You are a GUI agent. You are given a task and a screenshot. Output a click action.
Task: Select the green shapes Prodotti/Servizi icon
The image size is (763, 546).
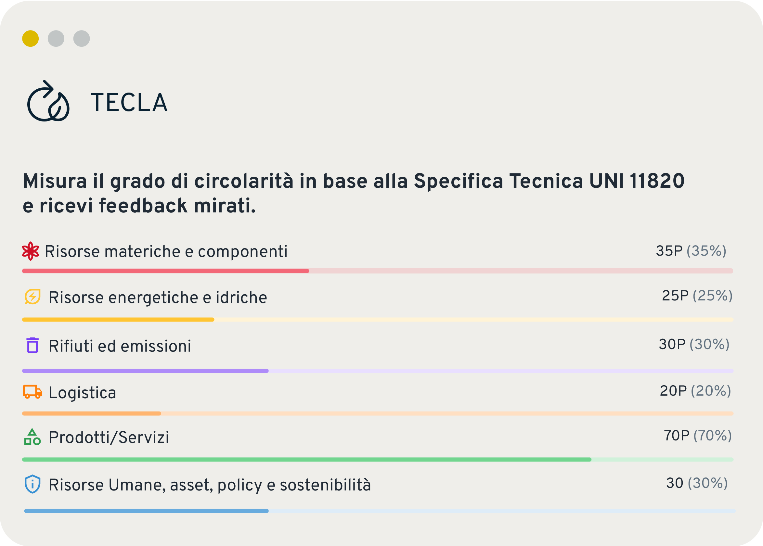click(x=32, y=437)
